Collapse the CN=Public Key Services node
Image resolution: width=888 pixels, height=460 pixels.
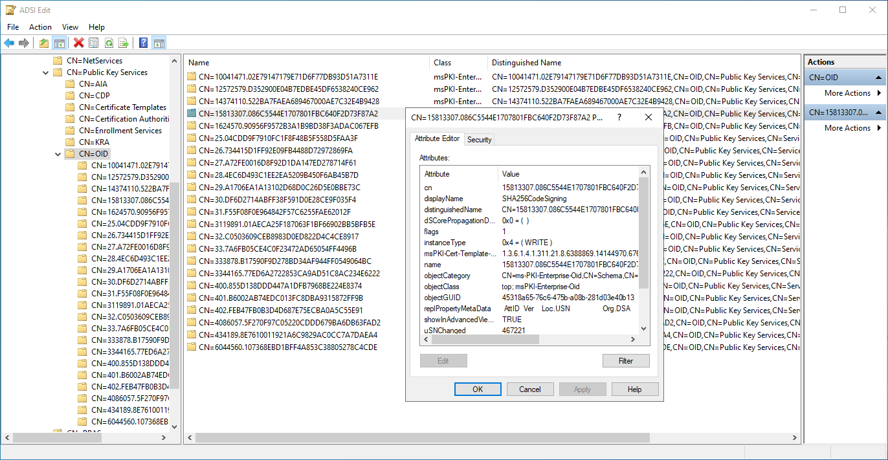45,72
